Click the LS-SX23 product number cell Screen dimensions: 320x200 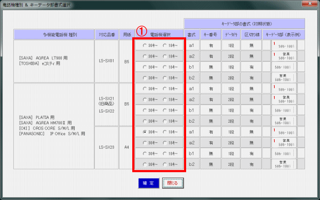[107, 147]
